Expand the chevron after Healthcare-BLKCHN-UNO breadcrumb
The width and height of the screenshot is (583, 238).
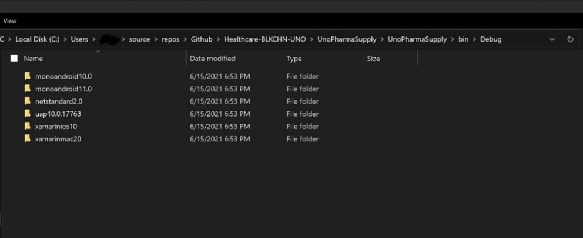click(x=311, y=39)
